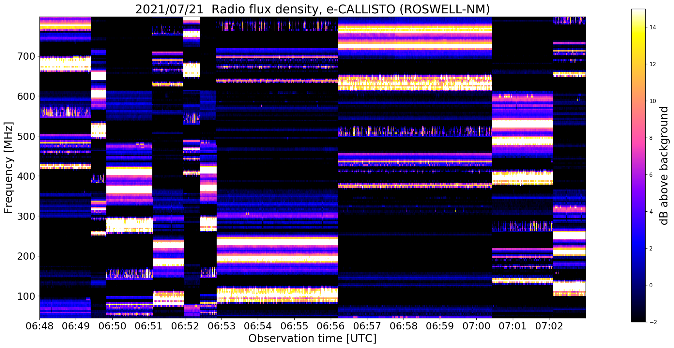Click the colorbar tick label 10

[653, 101]
